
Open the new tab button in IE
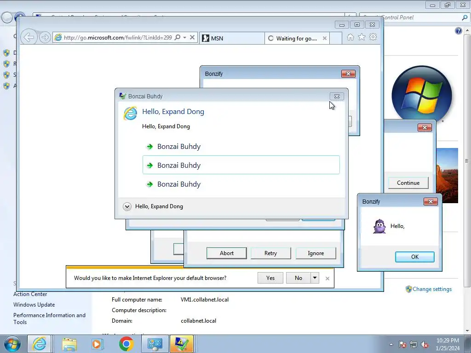336,38
